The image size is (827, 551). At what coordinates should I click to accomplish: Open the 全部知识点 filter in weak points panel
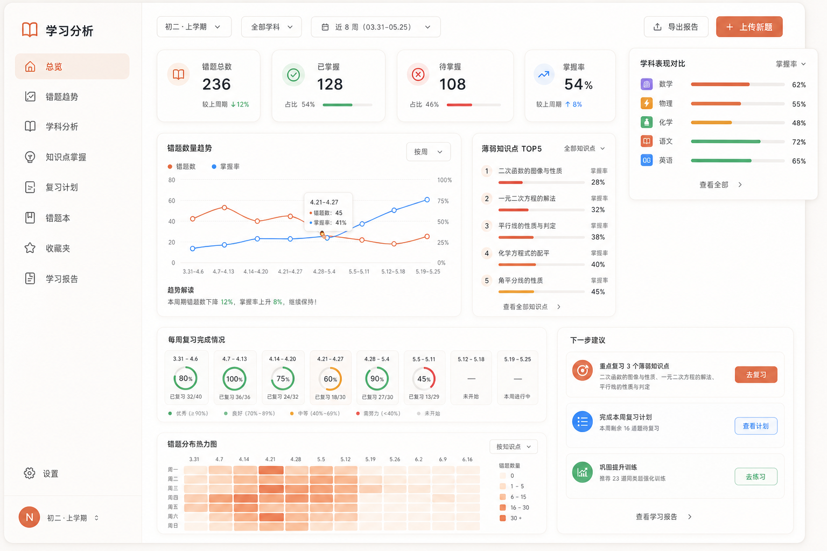point(584,149)
